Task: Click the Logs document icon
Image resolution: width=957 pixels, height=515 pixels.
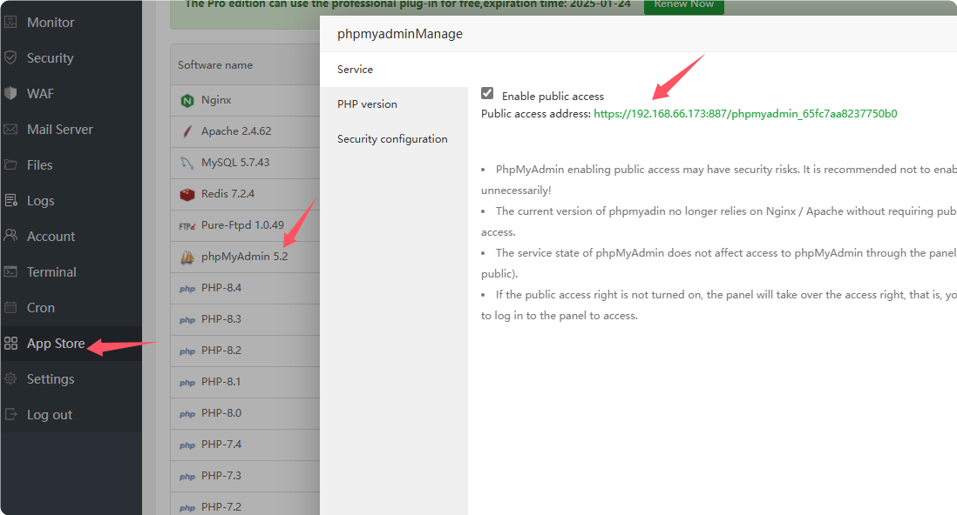Action: click(x=10, y=200)
